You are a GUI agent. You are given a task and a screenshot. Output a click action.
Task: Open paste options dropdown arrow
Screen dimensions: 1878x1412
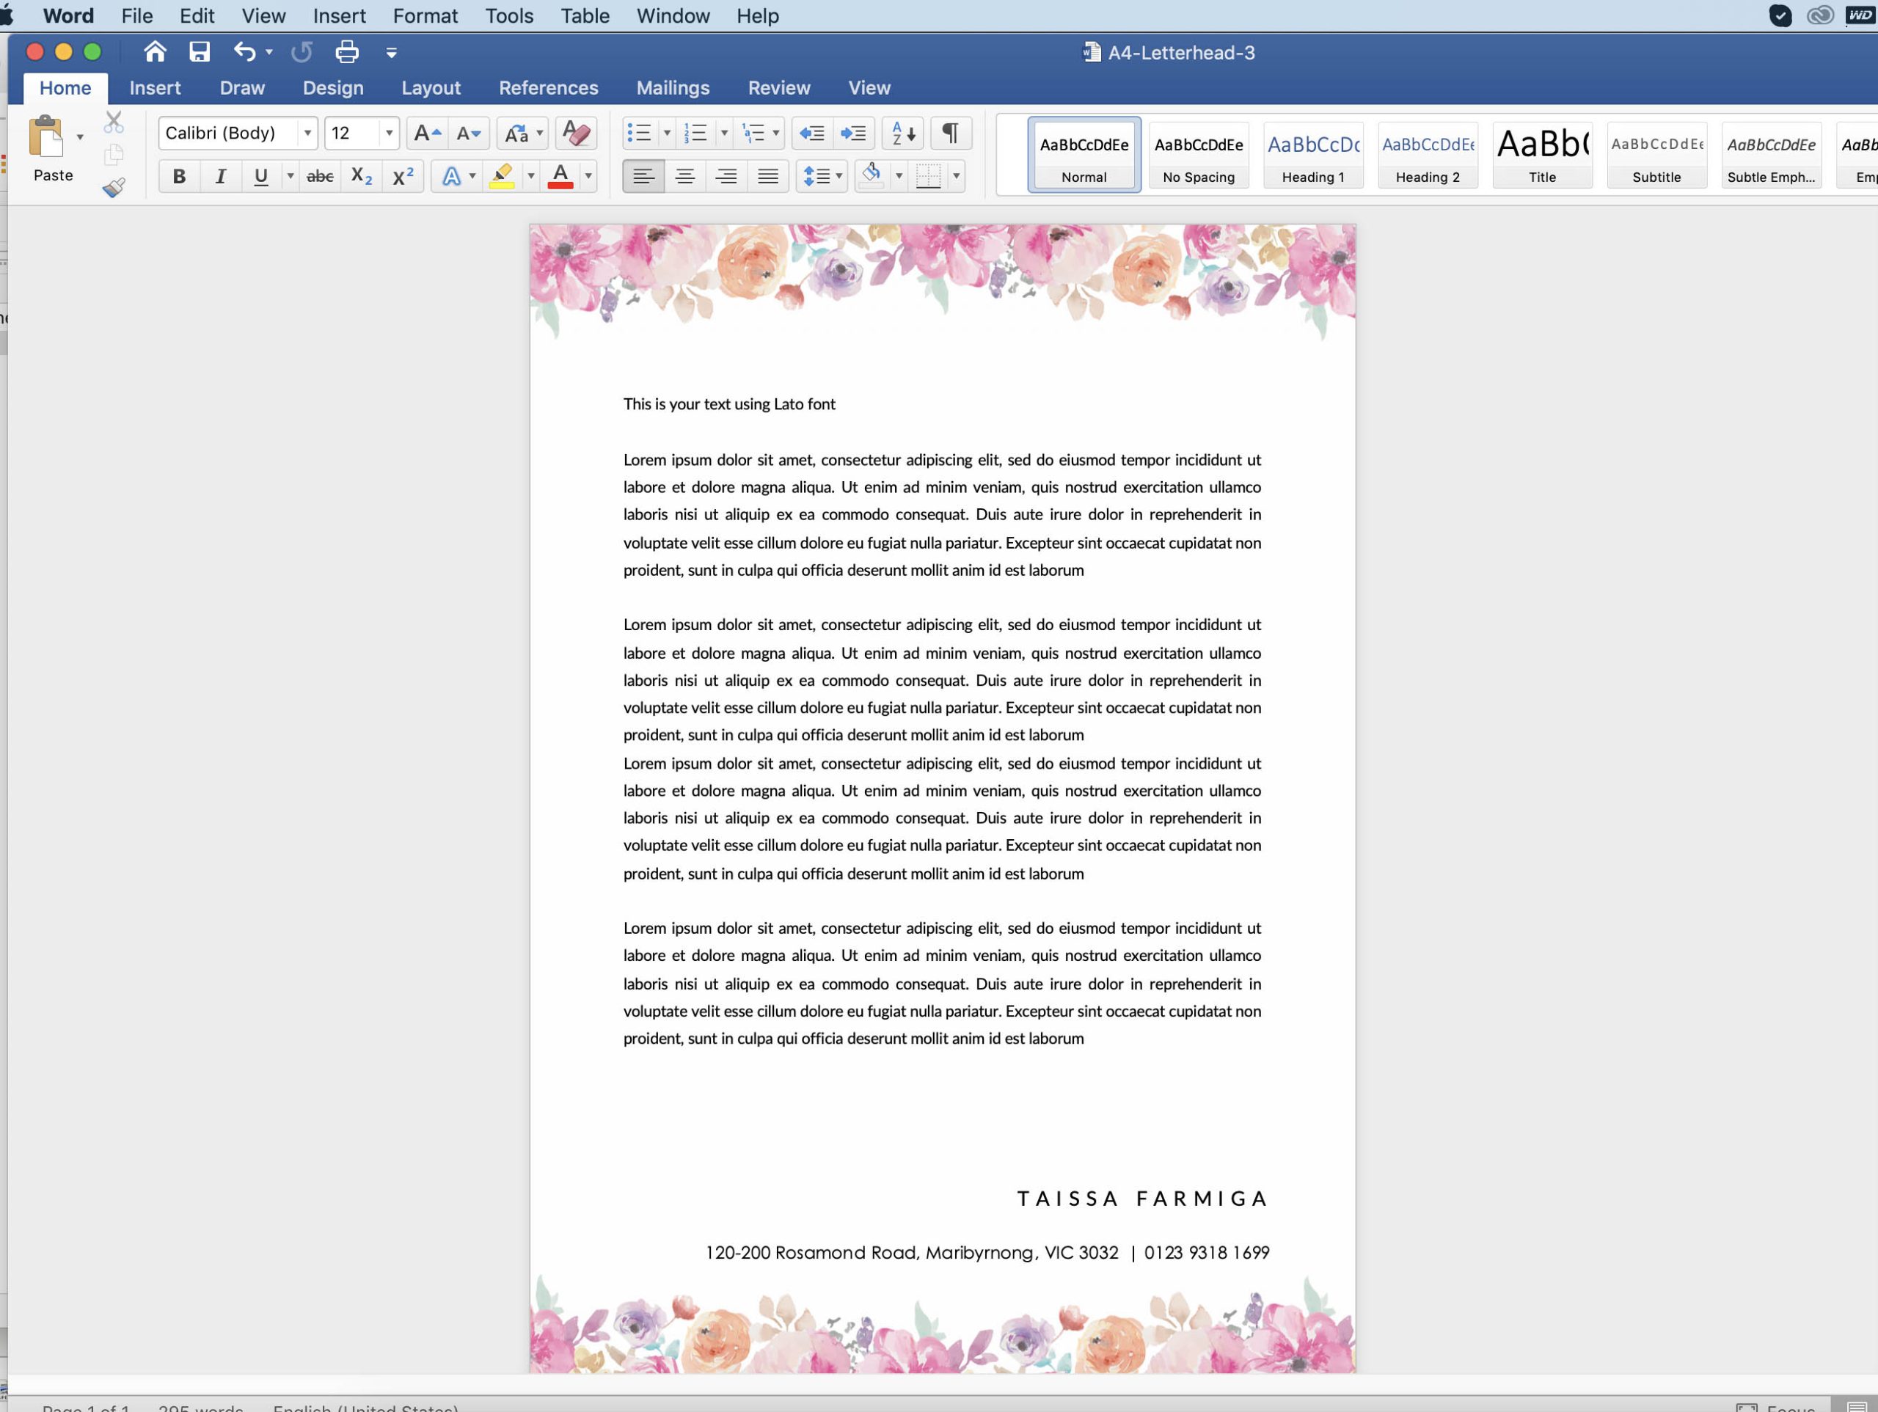pos(80,136)
